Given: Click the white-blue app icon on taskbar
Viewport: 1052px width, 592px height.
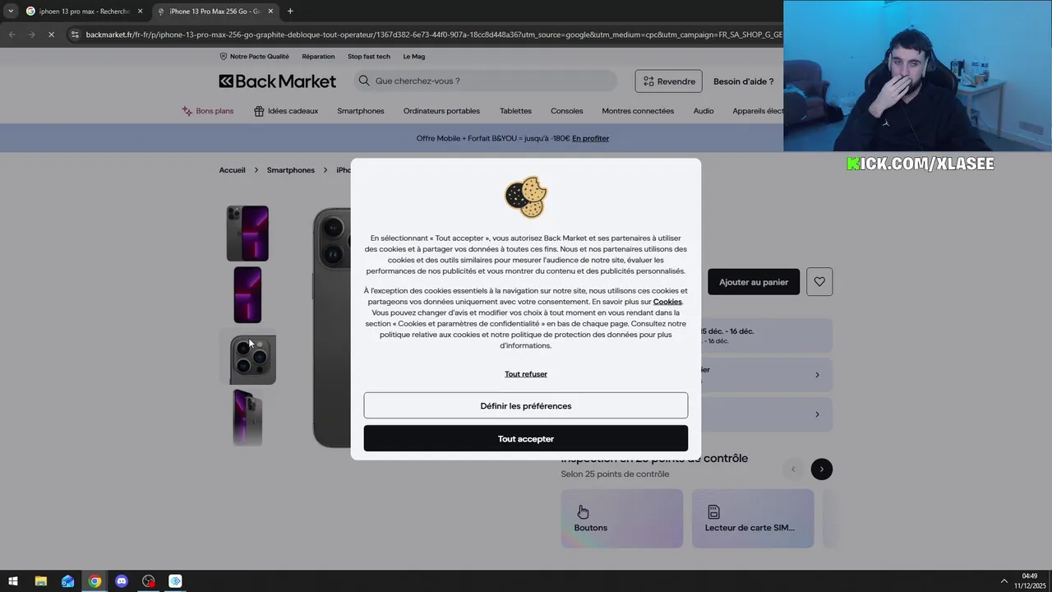Looking at the screenshot, I should tap(175, 581).
